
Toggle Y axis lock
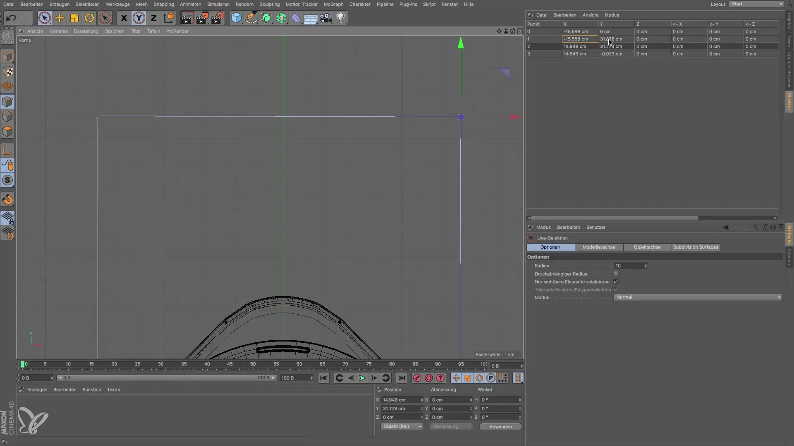(x=139, y=18)
